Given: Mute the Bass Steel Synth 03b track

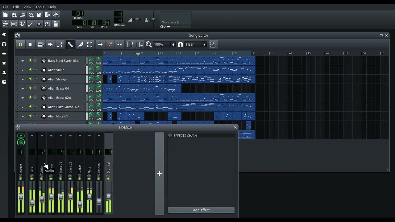Looking at the screenshot, I should (30, 60).
